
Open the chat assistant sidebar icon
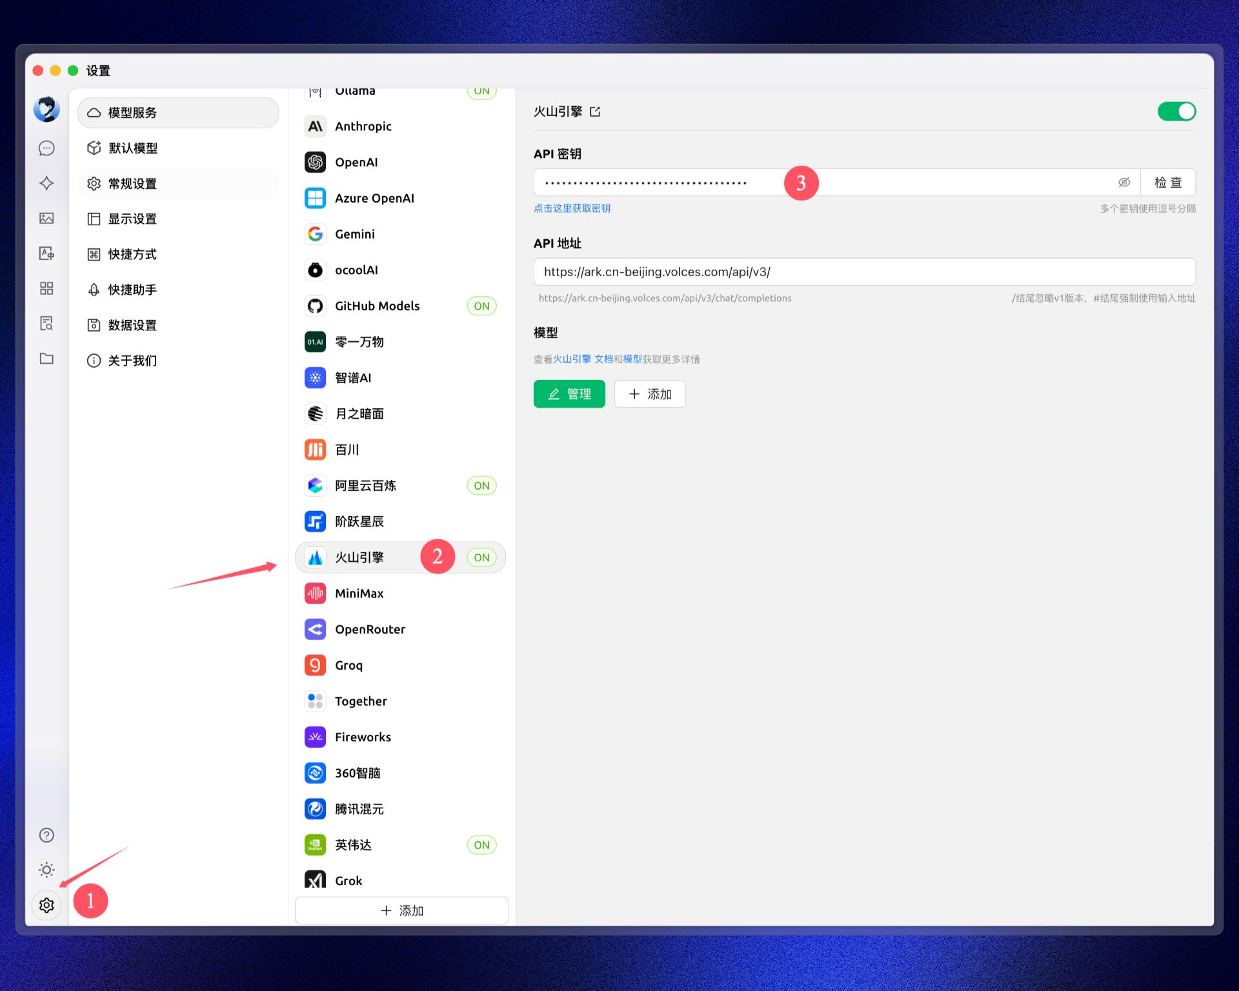pyautogui.click(x=46, y=148)
